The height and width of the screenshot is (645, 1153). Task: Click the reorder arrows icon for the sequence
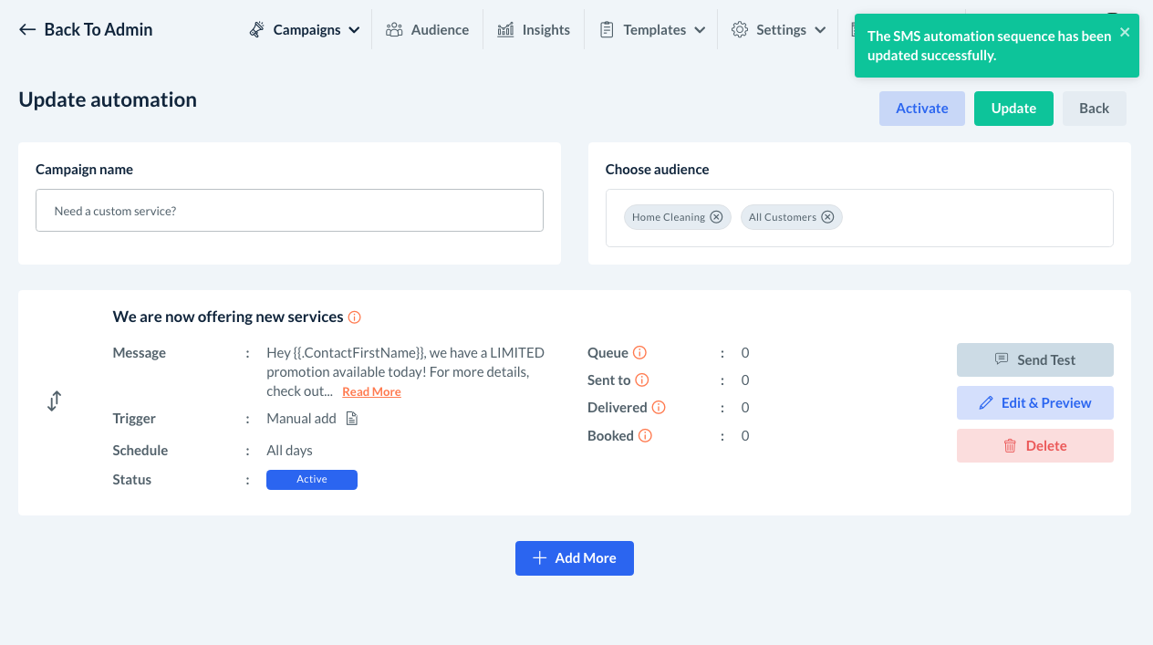(x=54, y=401)
